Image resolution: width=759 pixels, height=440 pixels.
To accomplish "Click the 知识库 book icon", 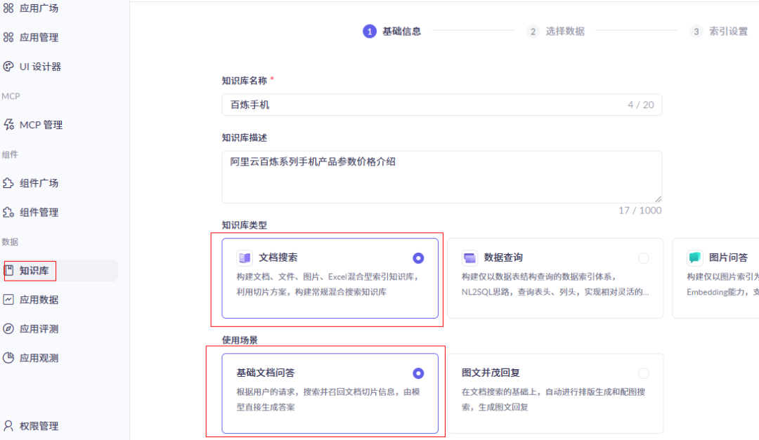I will [x=9, y=270].
